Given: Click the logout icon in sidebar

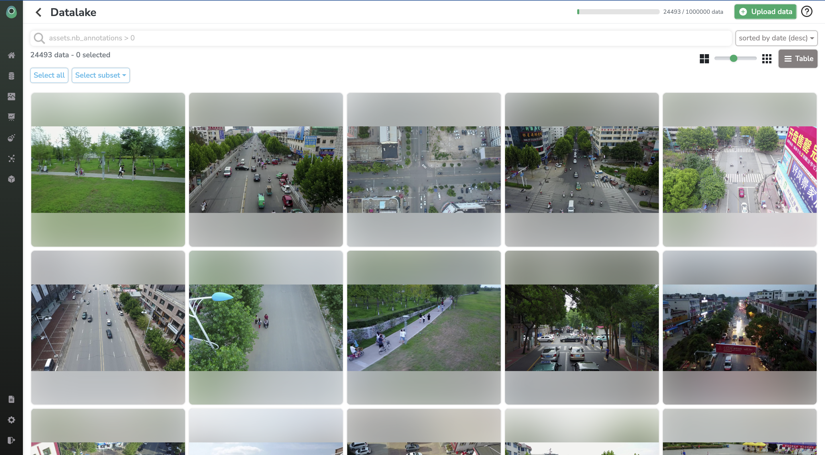Looking at the screenshot, I should pyautogui.click(x=11, y=440).
